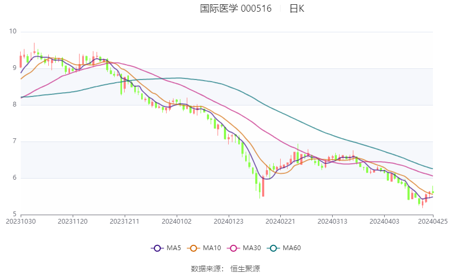Click the 20231211 date axis label
The image size is (451, 274).
(x=125, y=222)
